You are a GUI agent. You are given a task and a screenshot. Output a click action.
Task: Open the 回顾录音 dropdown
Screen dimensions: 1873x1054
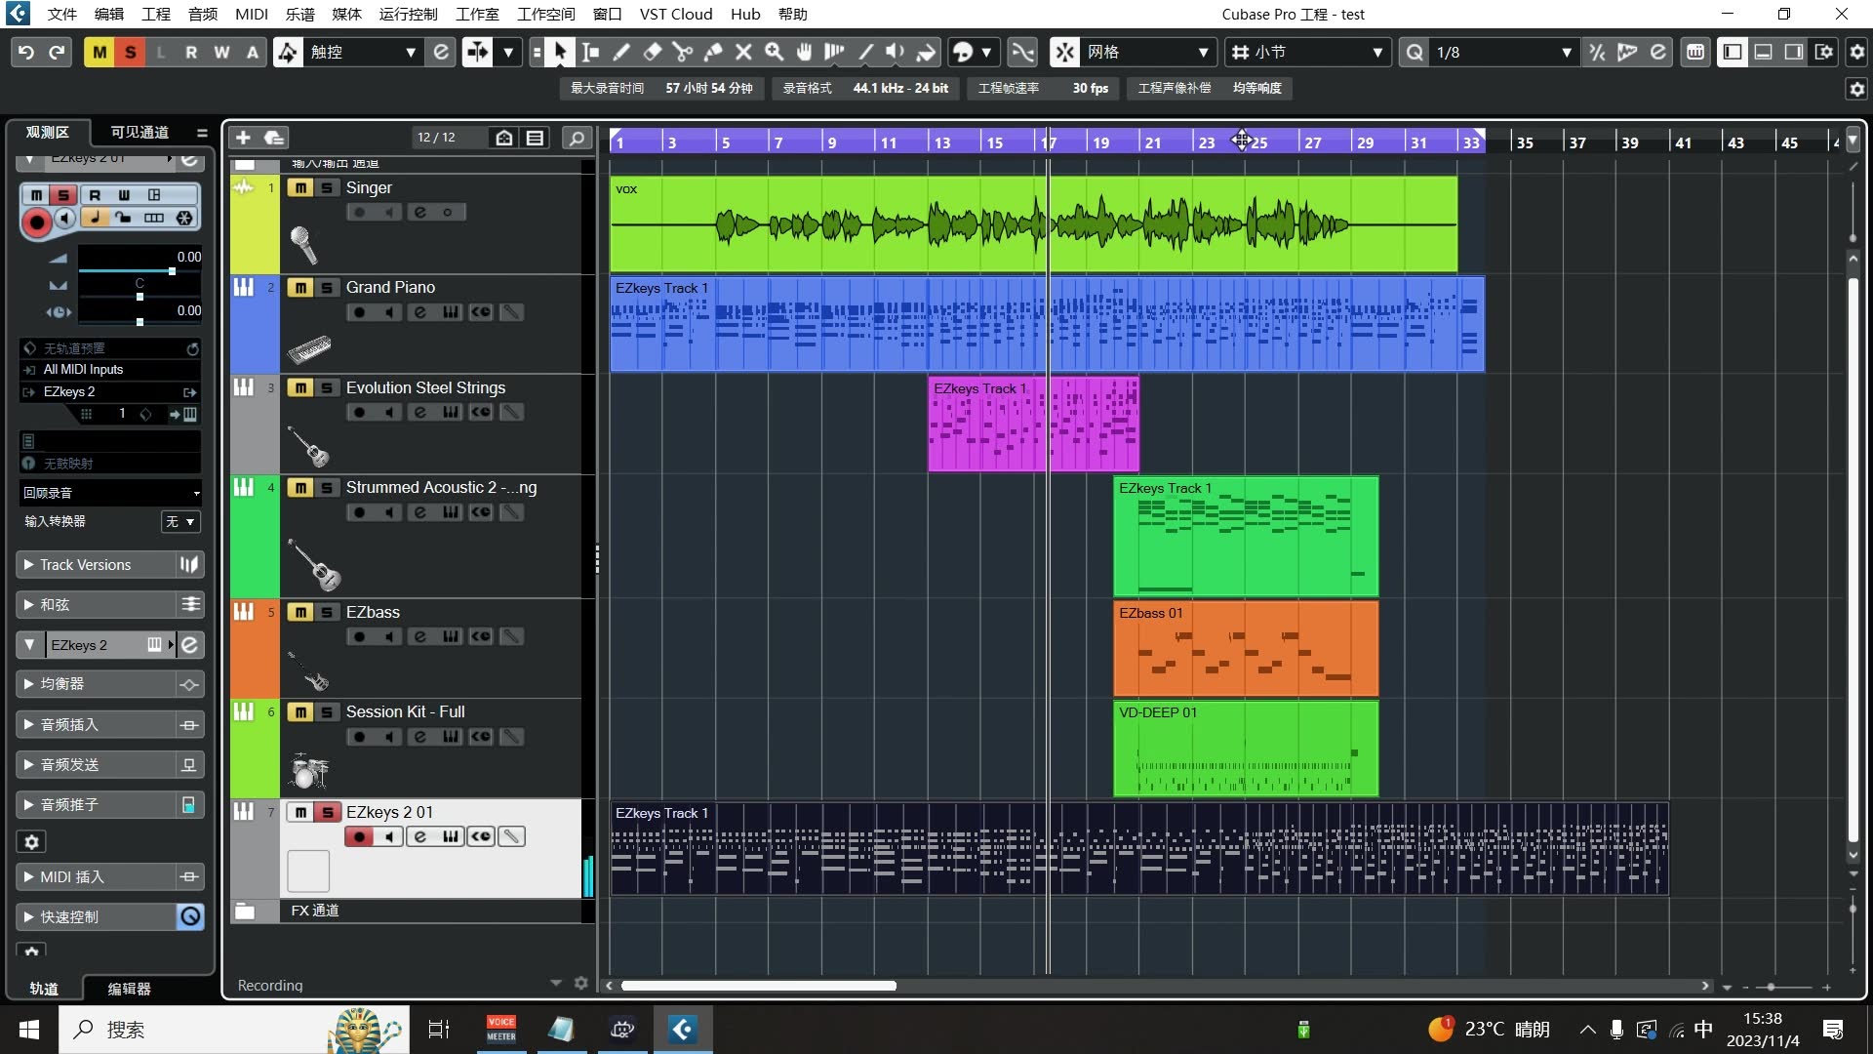(110, 493)
